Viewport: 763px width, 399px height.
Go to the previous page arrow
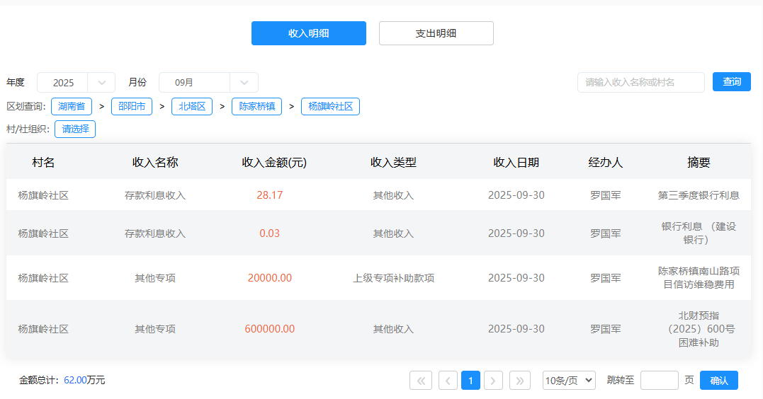448,381
